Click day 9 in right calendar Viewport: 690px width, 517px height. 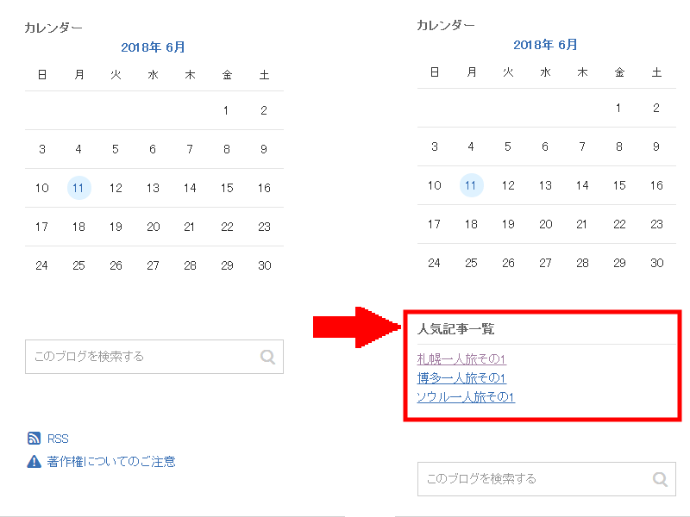656,146
